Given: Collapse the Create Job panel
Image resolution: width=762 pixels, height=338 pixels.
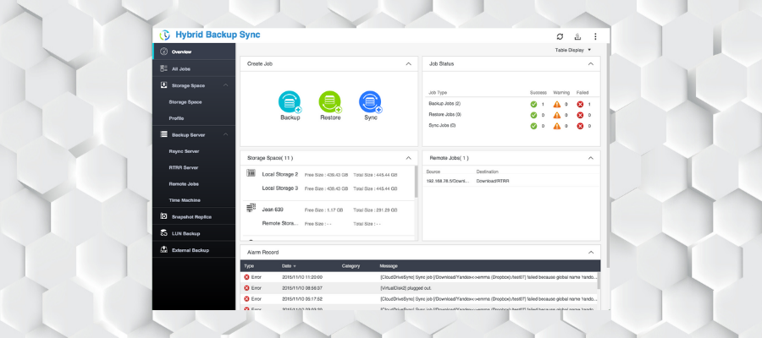Looking at the screenshot, I should click(408, 63).
